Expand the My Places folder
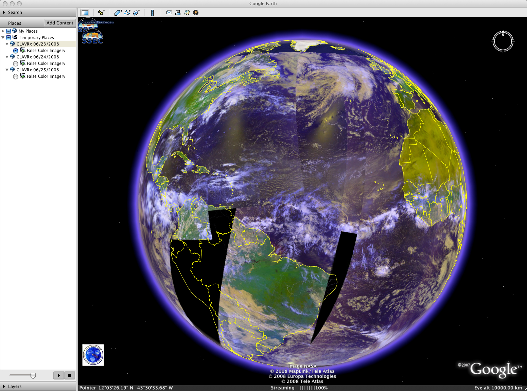 (3, 31)
